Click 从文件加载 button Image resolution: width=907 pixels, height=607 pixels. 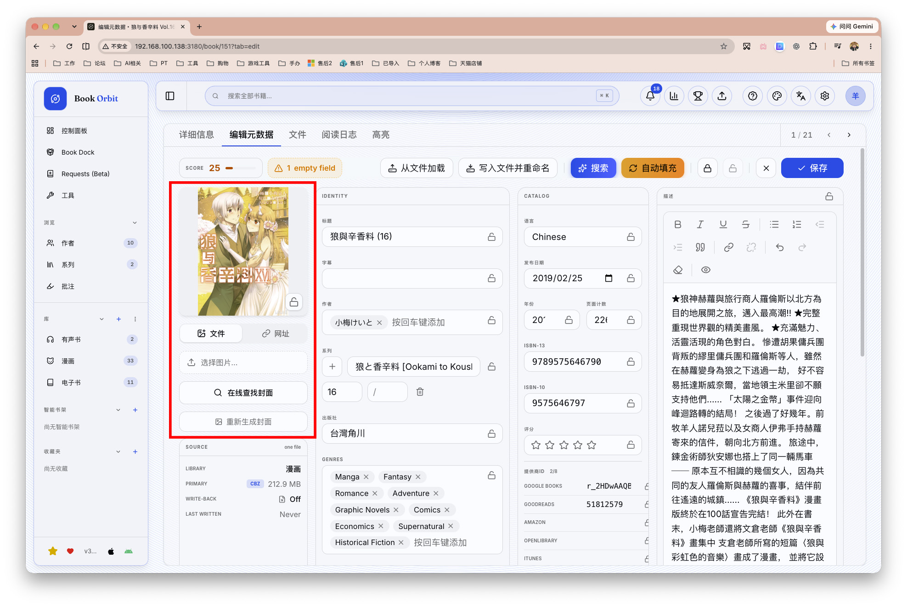click(x=417, y=168)
